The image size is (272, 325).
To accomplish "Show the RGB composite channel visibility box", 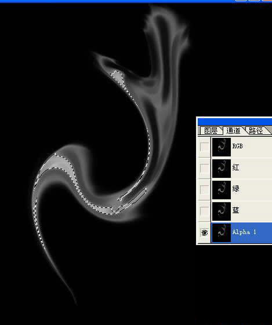I will [204, 147].
